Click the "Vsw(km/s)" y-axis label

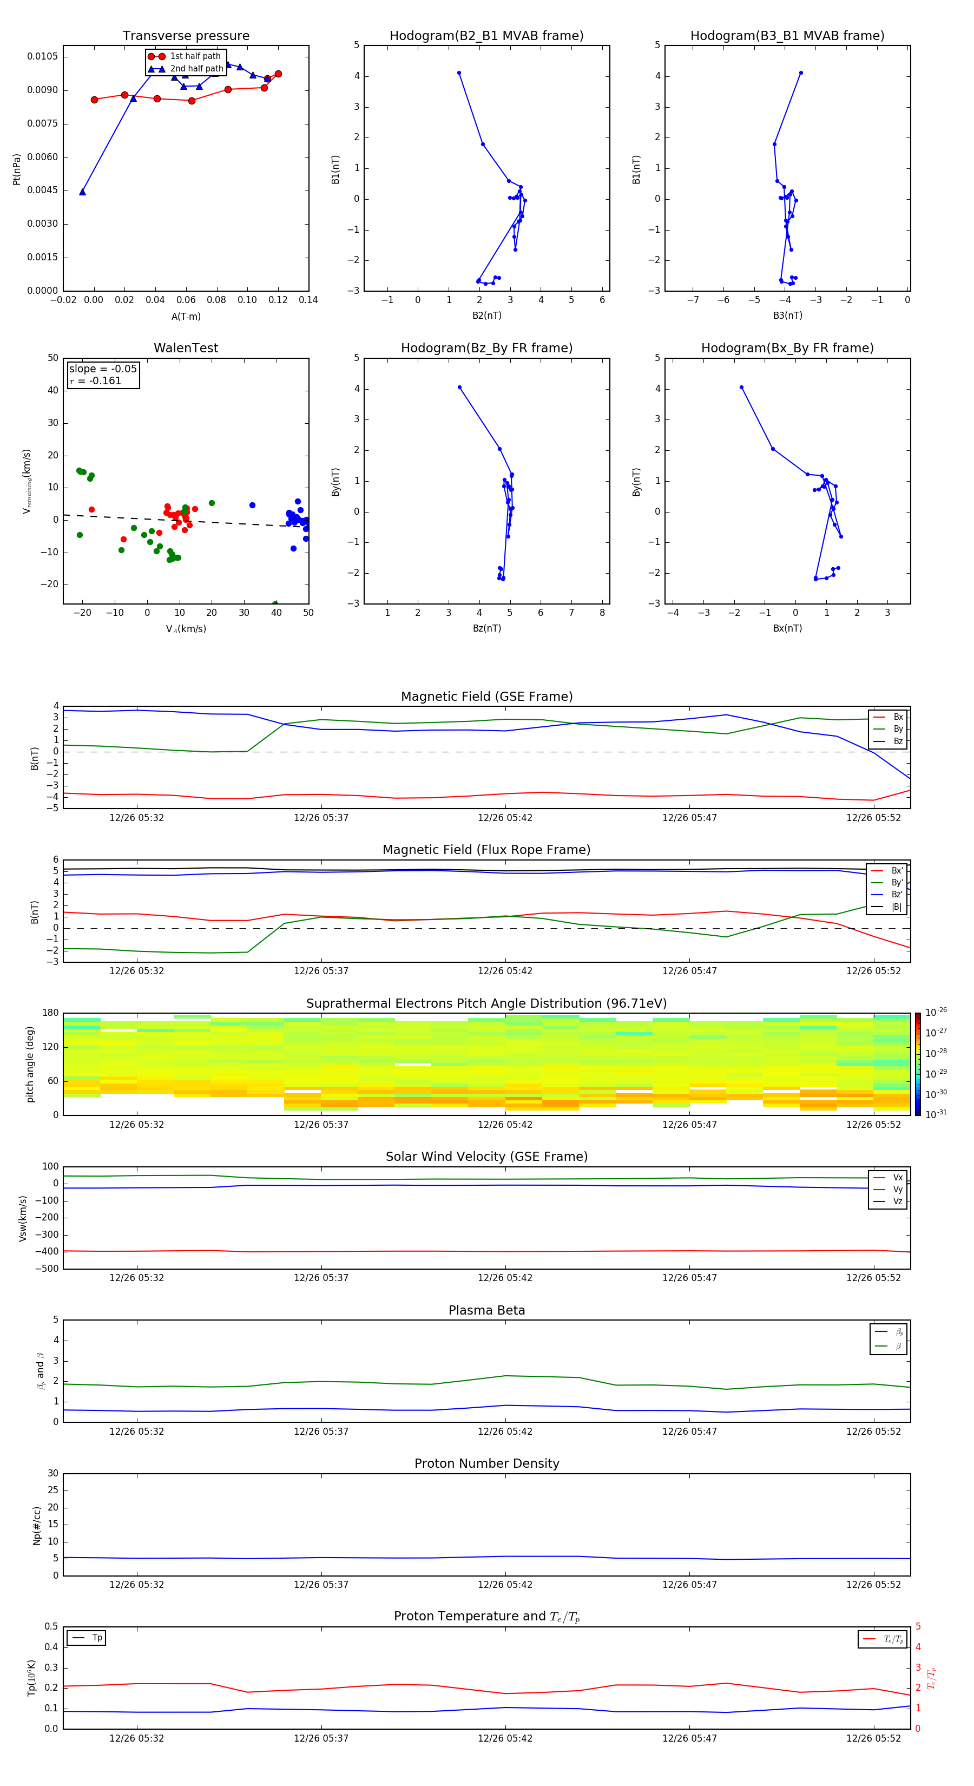[x=23, y=1218]
